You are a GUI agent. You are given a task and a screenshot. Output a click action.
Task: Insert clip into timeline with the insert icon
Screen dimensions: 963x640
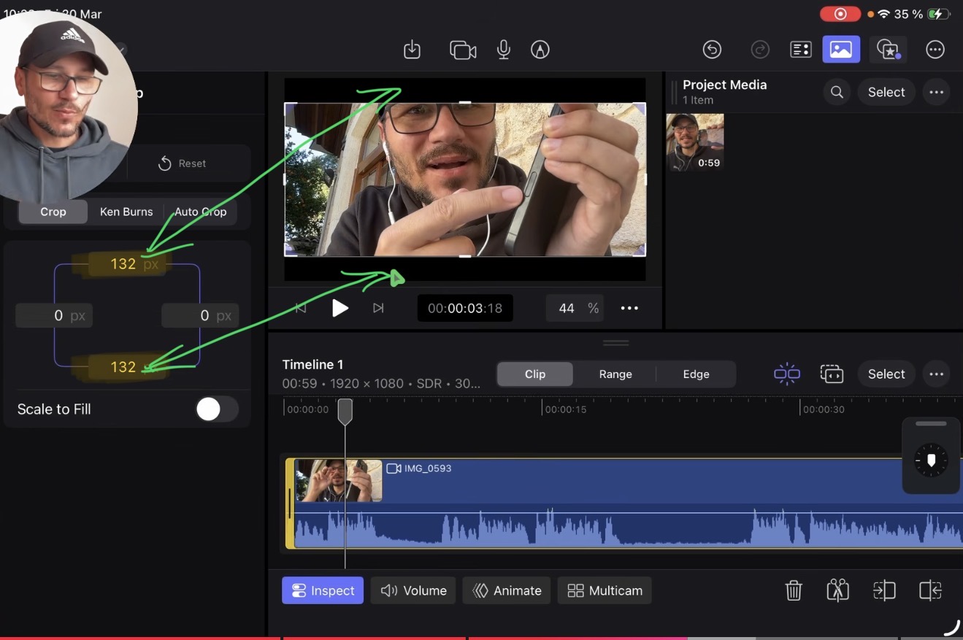point(884,590)
